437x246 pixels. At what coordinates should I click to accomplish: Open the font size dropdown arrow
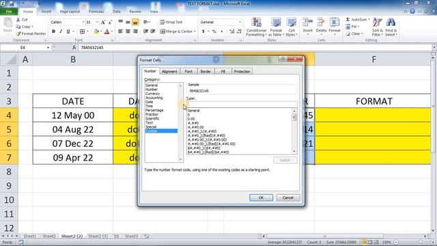coord(97,22)
